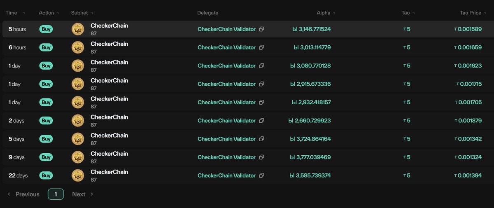Open CheckerChain Validator link in 2 days row
494x208 pixels.
click(x=226, y=121)
